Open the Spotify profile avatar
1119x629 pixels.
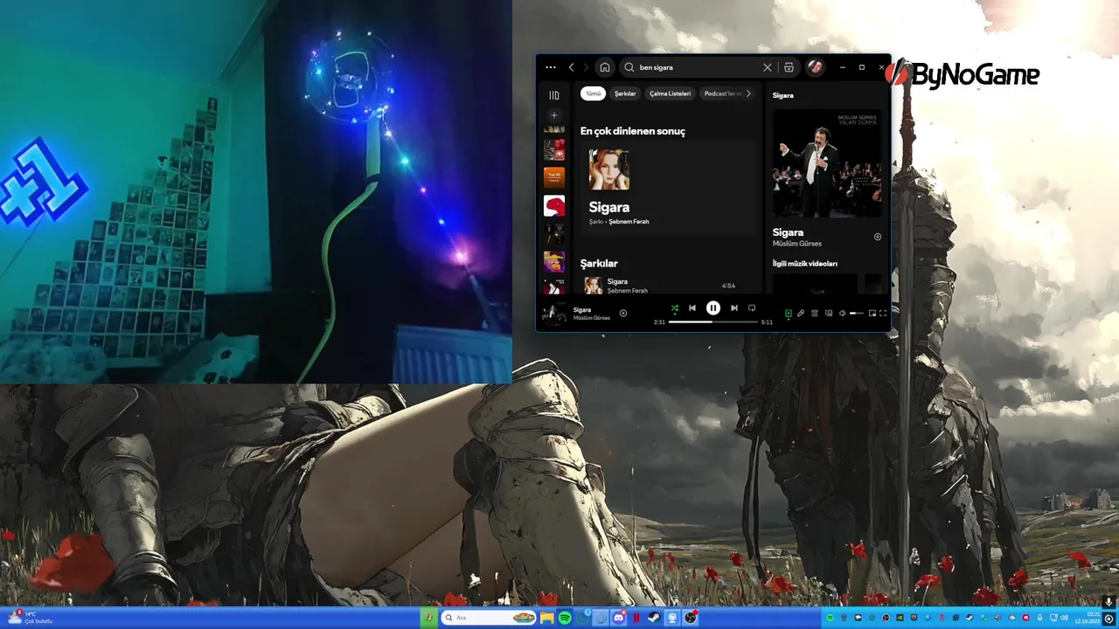click(815, 67)
